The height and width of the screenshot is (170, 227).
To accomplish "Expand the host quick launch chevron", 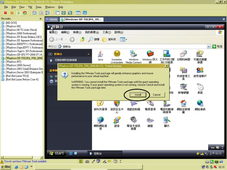I will point(31,167).
